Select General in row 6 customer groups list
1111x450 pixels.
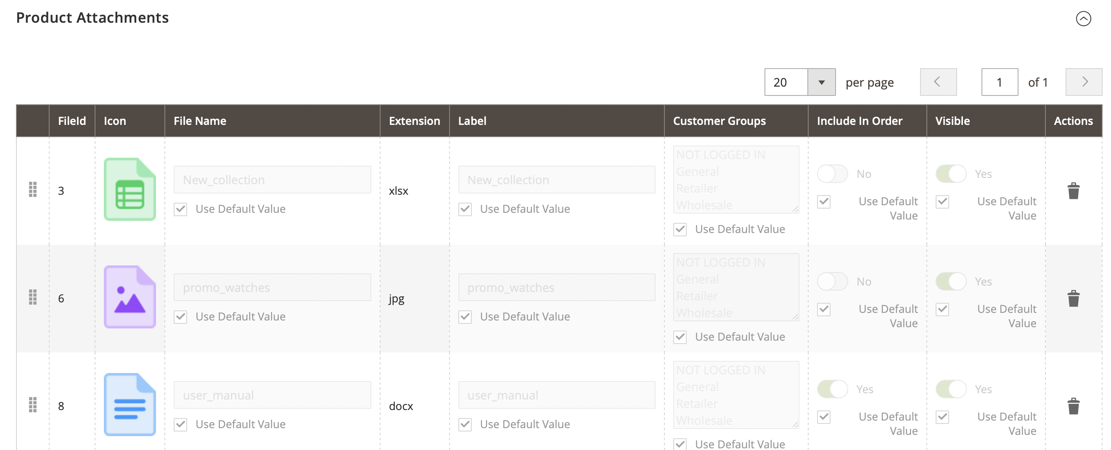[697, 280]
